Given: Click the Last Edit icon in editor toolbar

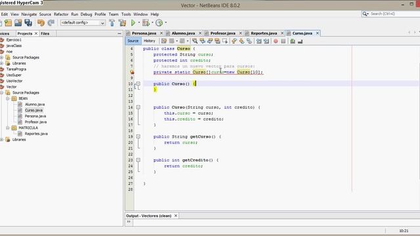Looking at the screenshot, I should click(164, 41).
